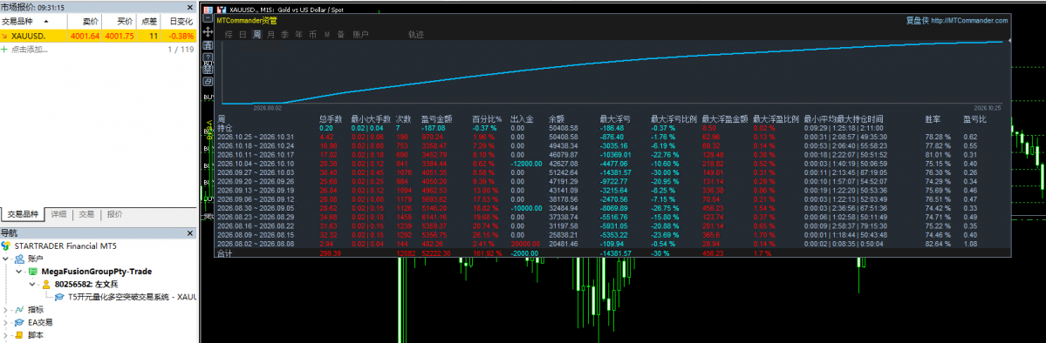Collapse the 80256582 account node

[x=31, y=284]
